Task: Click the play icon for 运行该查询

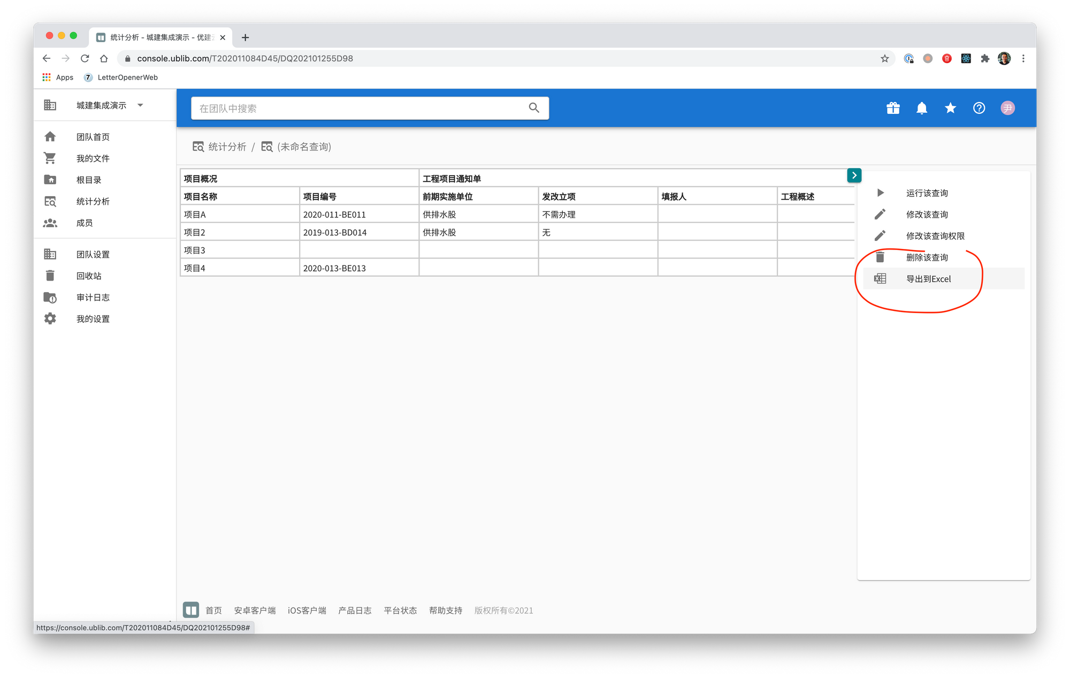Action: (x=880, y=193)
